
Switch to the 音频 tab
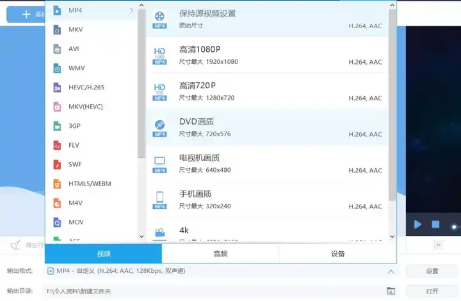tap(220, 254)
